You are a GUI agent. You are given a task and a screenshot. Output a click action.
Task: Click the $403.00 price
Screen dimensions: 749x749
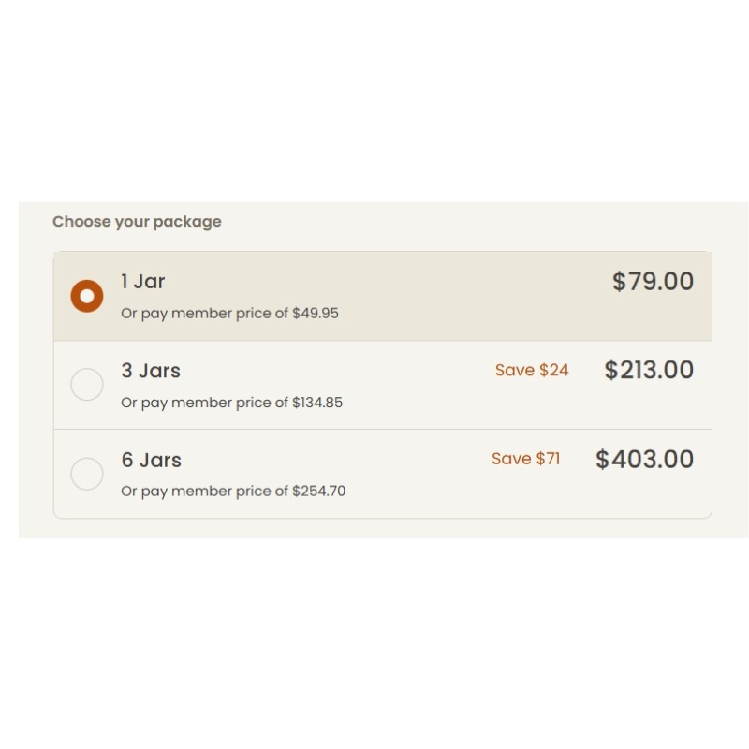[644, 460]
